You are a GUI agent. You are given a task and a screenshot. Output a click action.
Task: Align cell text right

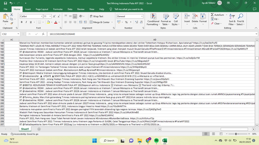click(x=75, y=22)
